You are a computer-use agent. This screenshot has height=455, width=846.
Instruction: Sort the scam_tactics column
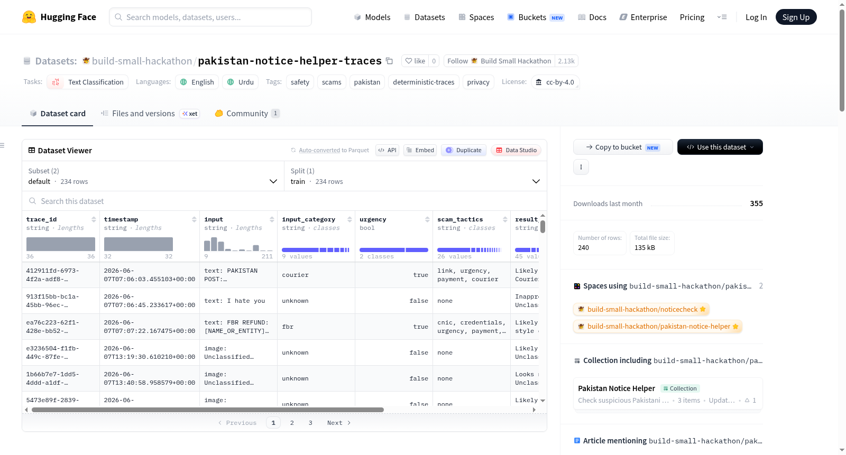[505, 219]
